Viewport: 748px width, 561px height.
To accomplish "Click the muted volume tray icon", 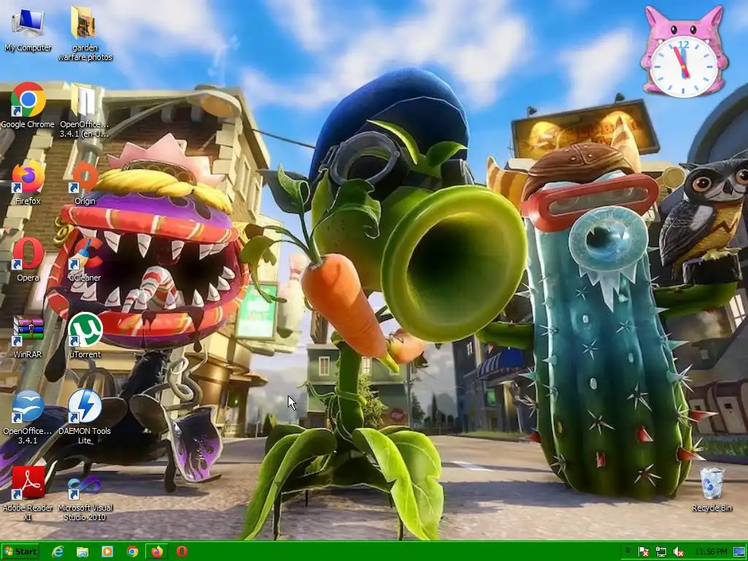I will tap(678, 552).
